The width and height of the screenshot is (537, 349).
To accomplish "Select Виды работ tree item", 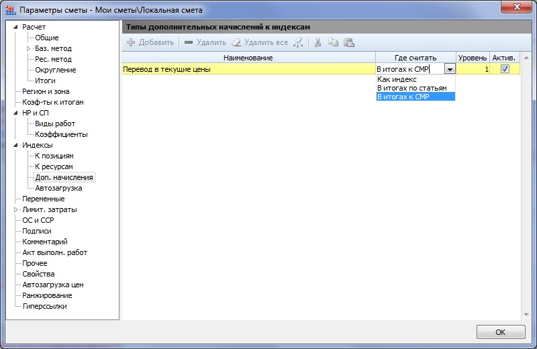I will click(55, 123).
